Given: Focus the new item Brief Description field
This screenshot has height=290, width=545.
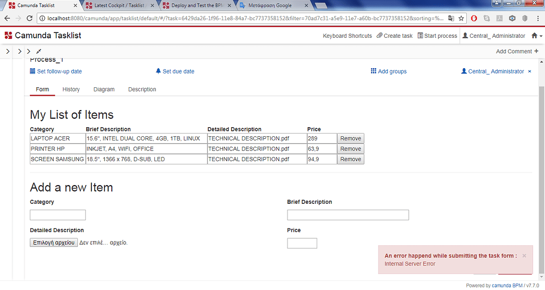Looking at the screenshot, I should pos(348,215).
